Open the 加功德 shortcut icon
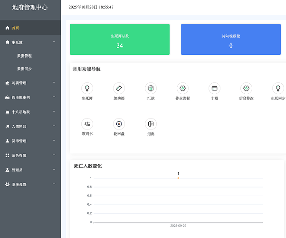 (x=119, y=88)
